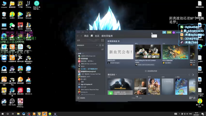Open the Fan Art Contest news card
Image resolution: width=206 pixels, height=116 pixels.
[148, 52]
